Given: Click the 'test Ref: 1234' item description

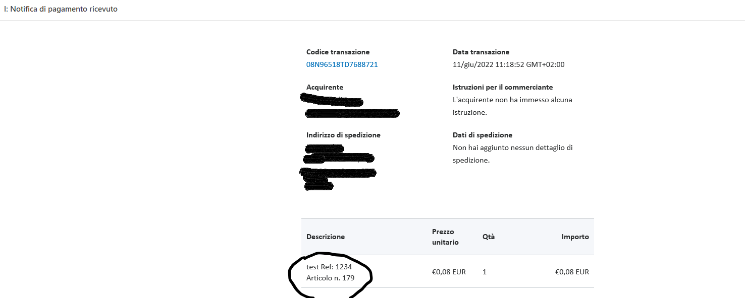Looking at the screenshot, I should pyautogui.click(x=329, y=267).
